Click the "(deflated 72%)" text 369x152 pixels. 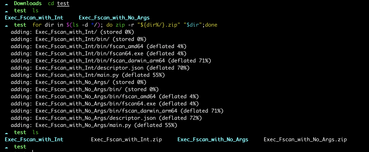(x=180, y=118)
